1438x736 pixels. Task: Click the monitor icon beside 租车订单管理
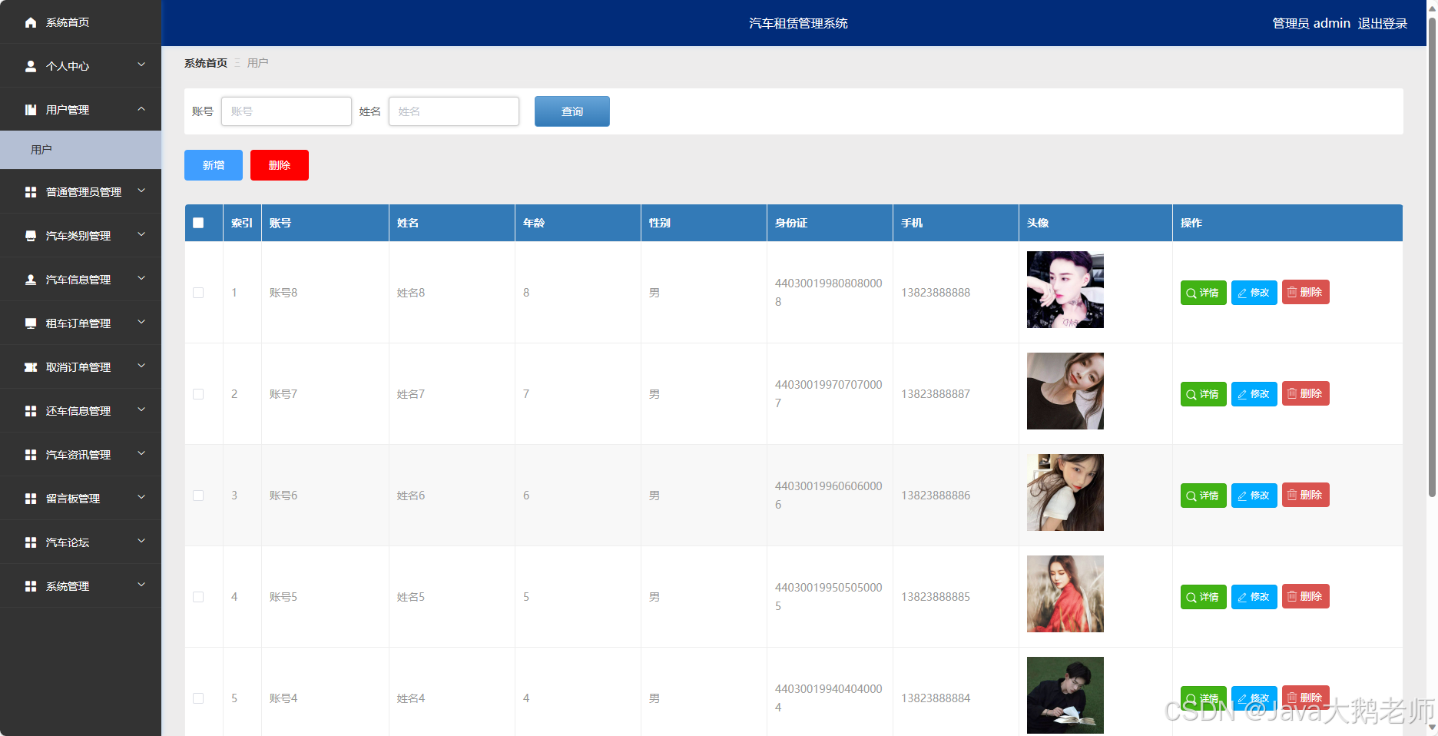pos(31,323)
